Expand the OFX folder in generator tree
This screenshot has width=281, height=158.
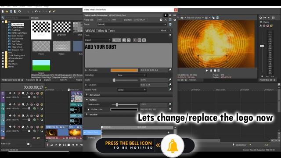tap(3, 53)
